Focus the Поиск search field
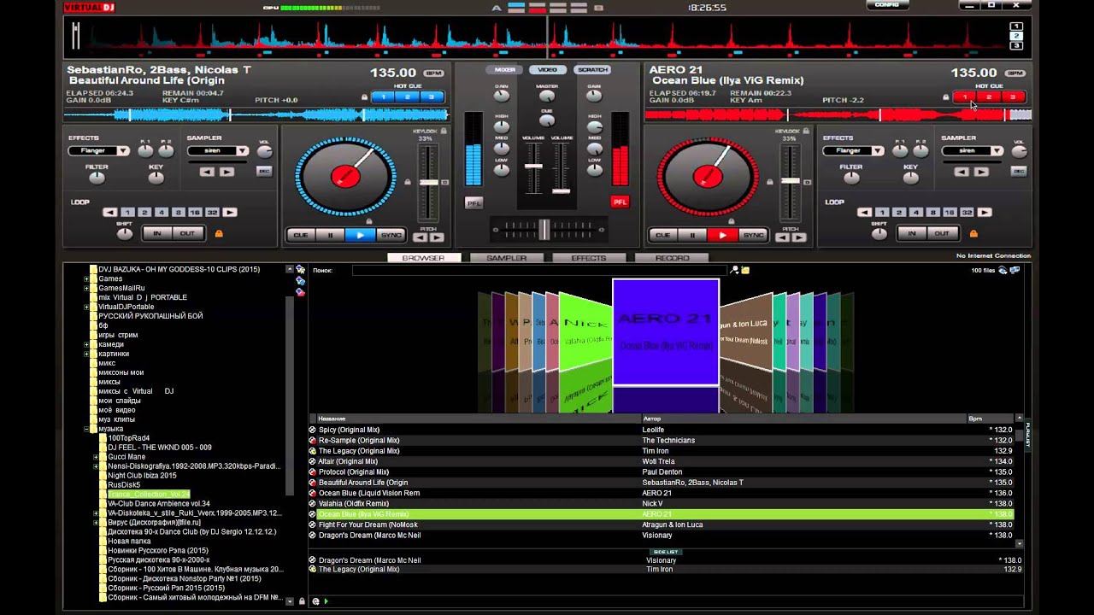The width and height of the screenshot is (1094, 615). point(540,270)
